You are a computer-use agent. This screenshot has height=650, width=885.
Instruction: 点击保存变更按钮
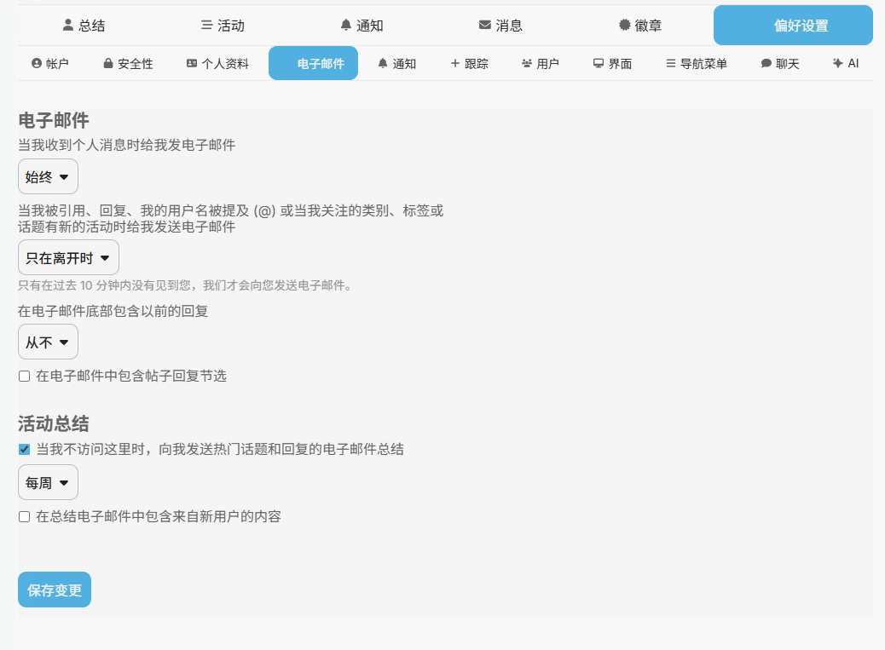coord(55,590)
